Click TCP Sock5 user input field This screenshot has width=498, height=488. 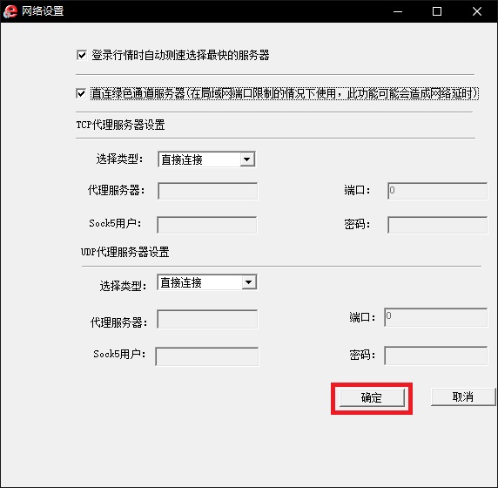pos(206,225)
